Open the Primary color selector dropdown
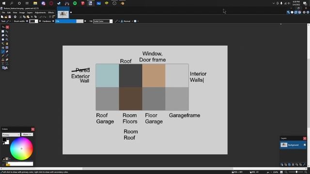The width and height of the screenshot is (310, 174). [11, 135]
